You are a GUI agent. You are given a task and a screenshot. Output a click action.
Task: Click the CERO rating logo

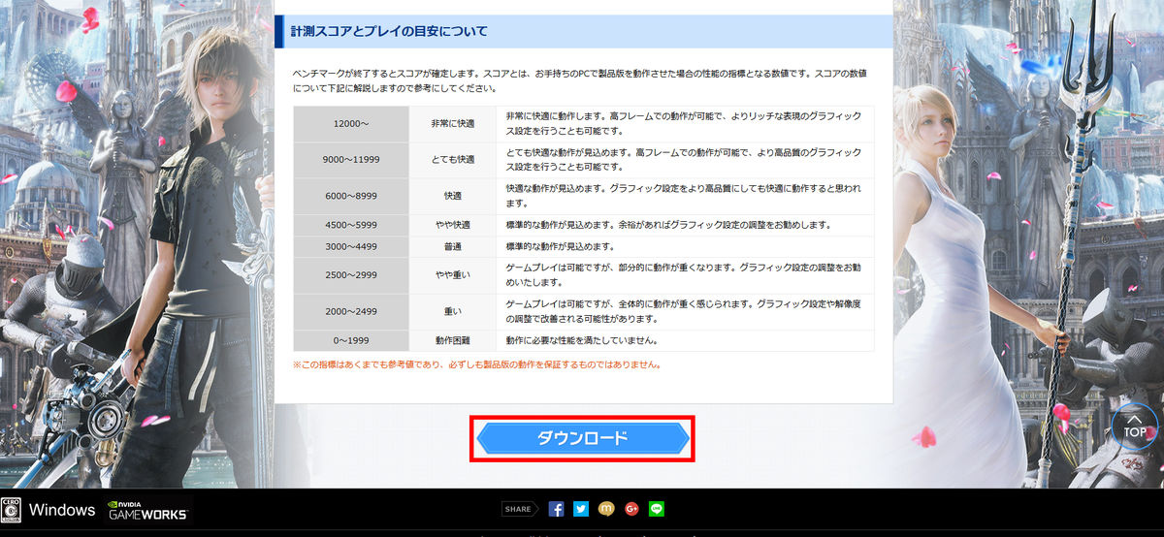(x=11, y=511)
